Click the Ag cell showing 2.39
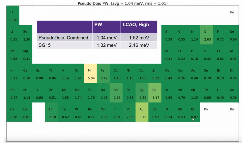Viewport: 243px width, 143px height. [142, 93]
